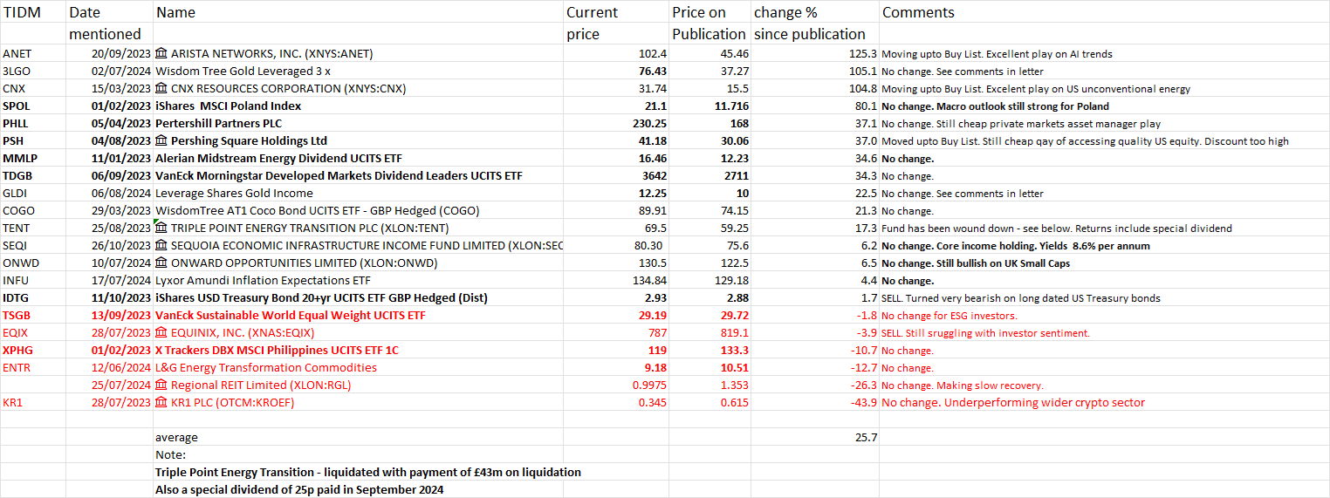Select publication price cell 11.716
Viewport: 1330px width, 498px height.
710,106
